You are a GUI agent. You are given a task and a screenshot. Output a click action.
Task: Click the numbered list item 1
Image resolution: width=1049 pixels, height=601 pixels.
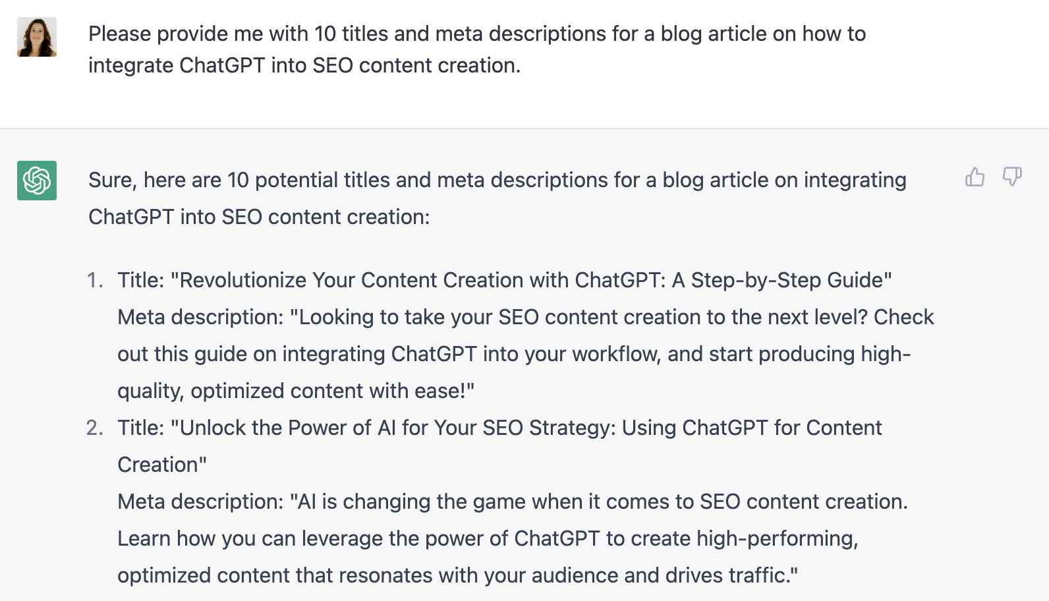click(x=96, y=280)
